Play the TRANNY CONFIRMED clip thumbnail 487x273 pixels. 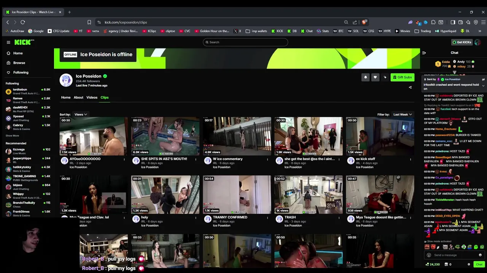point(237,195)
